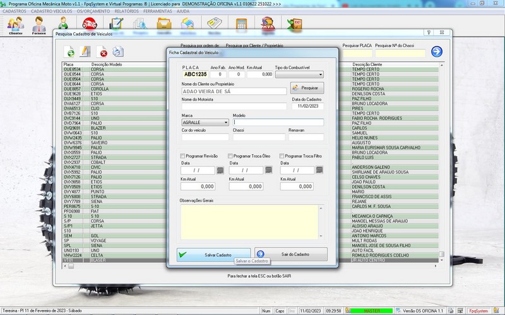505x315 pixels.
Task: Click the vehicle list vertical scrollbar
Action: point(441,157)
